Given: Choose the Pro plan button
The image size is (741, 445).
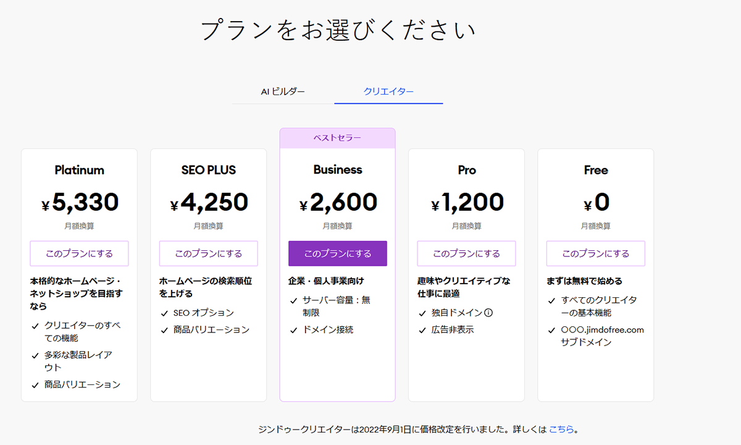Looking at the screenshot, I should (467, 253).
